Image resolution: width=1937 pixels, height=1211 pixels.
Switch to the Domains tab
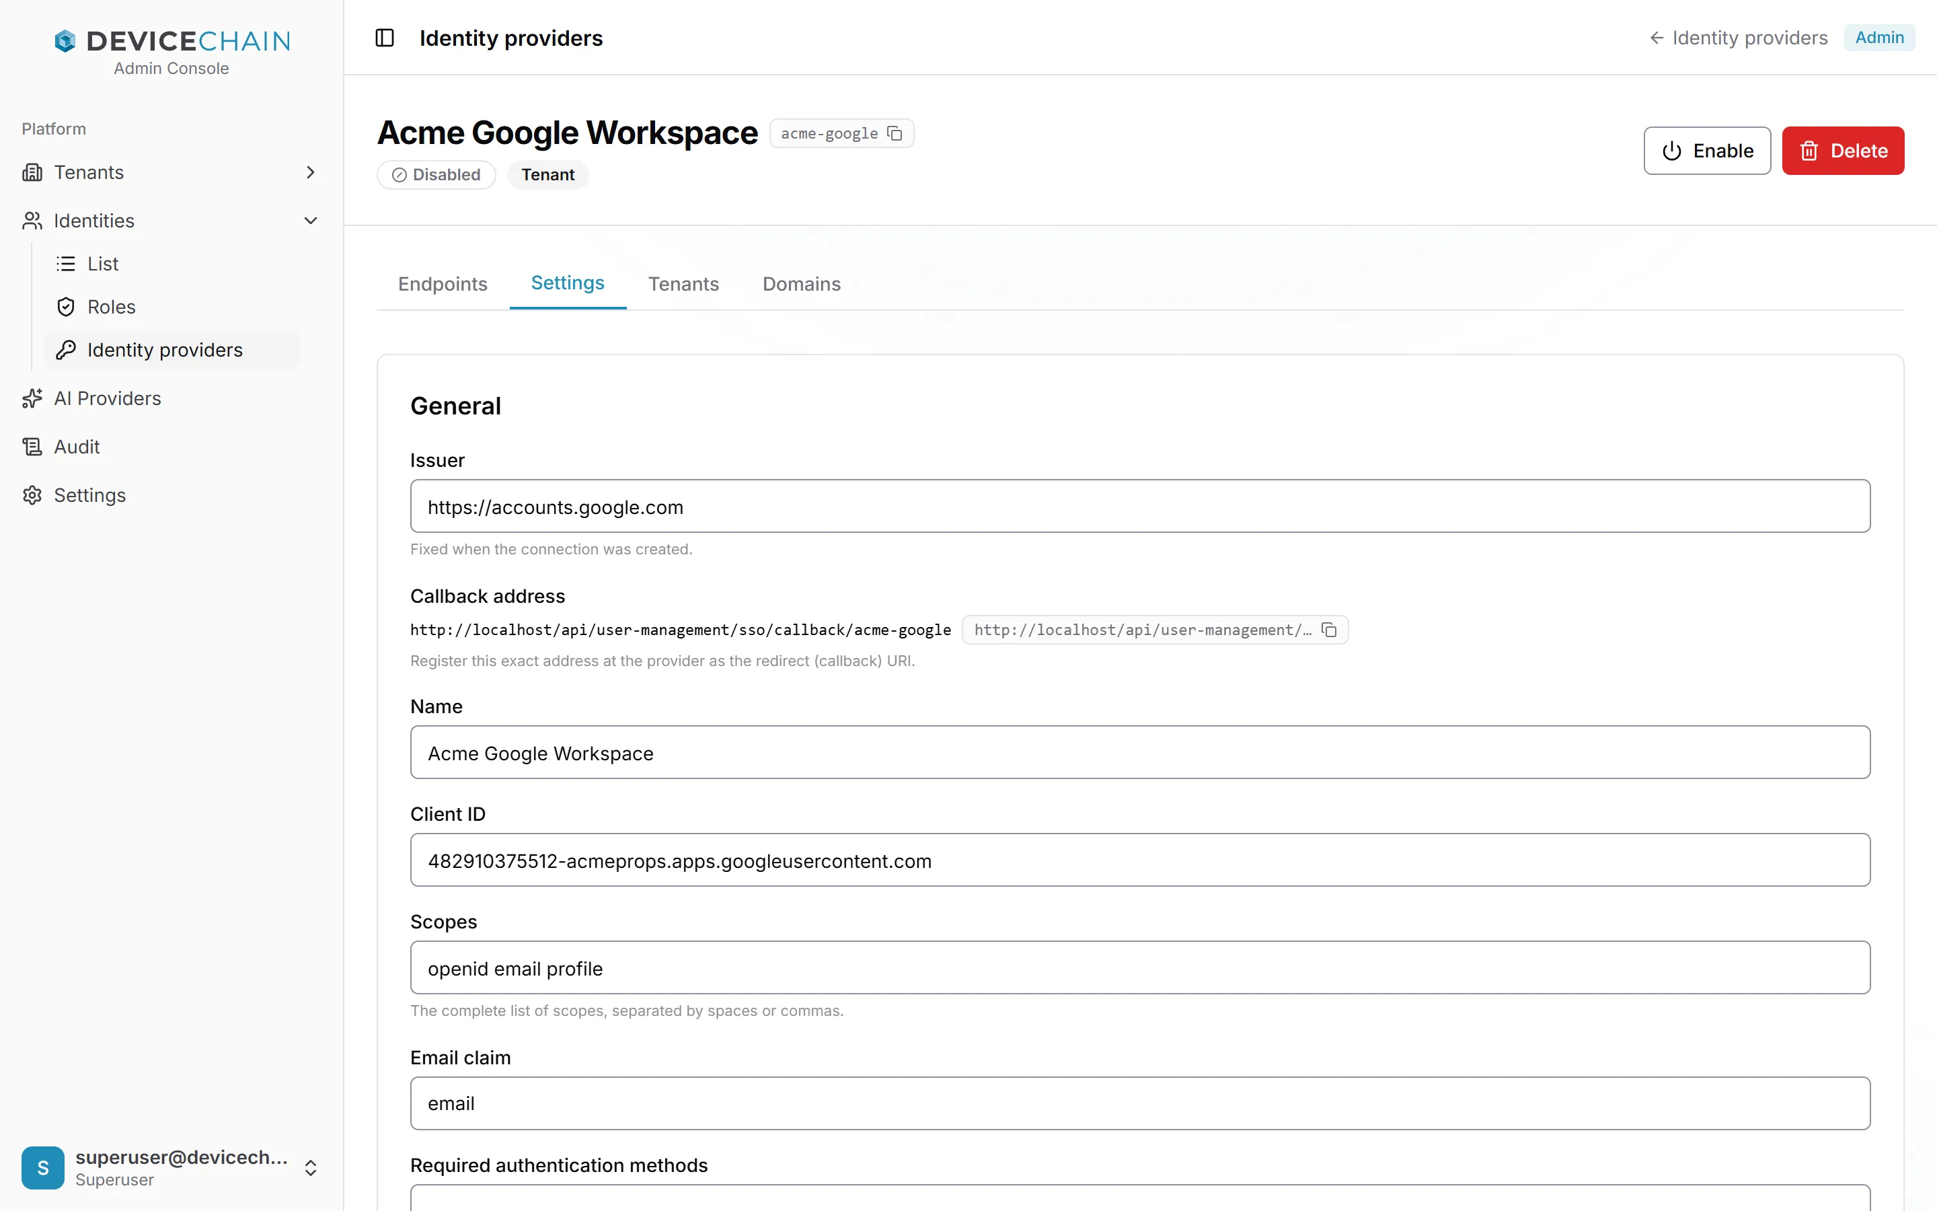(801, 285)
